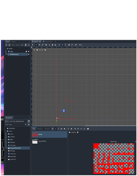Open the my_particles scene tab

click(x=48, y=42)
